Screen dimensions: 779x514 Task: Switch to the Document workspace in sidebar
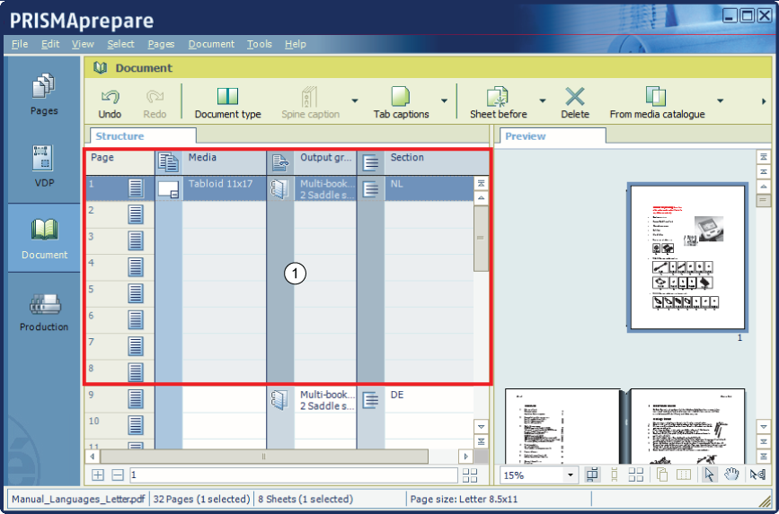pyautogui.click(x=44, y=238)
